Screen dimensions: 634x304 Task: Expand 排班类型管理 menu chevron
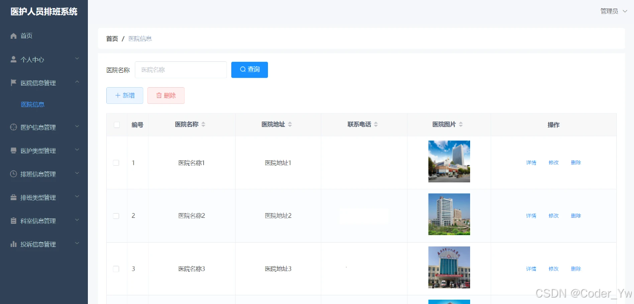77,197
